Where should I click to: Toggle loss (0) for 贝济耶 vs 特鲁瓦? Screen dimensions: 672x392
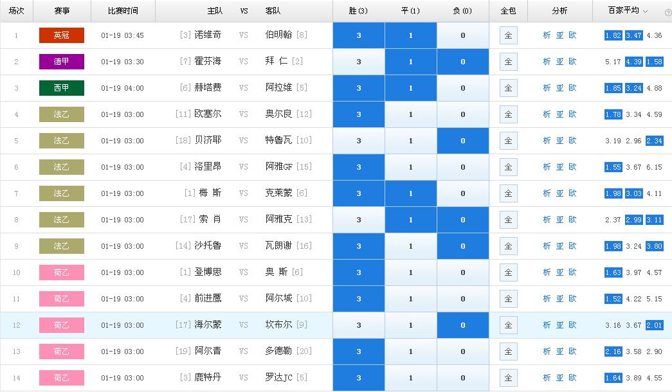pyautogui.click(x=463, y=141)
